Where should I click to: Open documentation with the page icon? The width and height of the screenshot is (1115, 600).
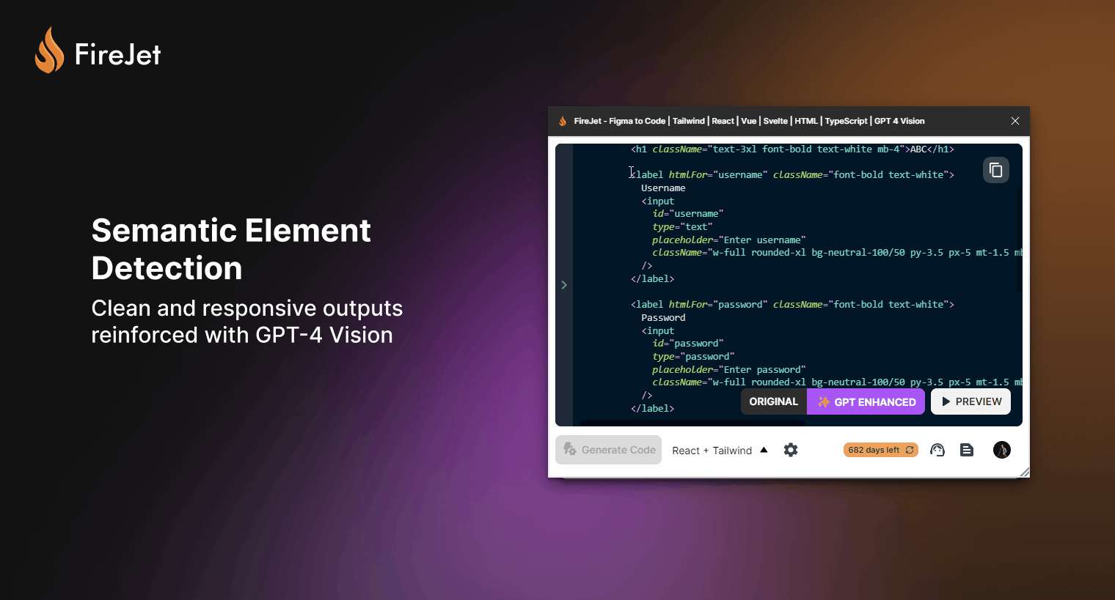tap(967, 450)
